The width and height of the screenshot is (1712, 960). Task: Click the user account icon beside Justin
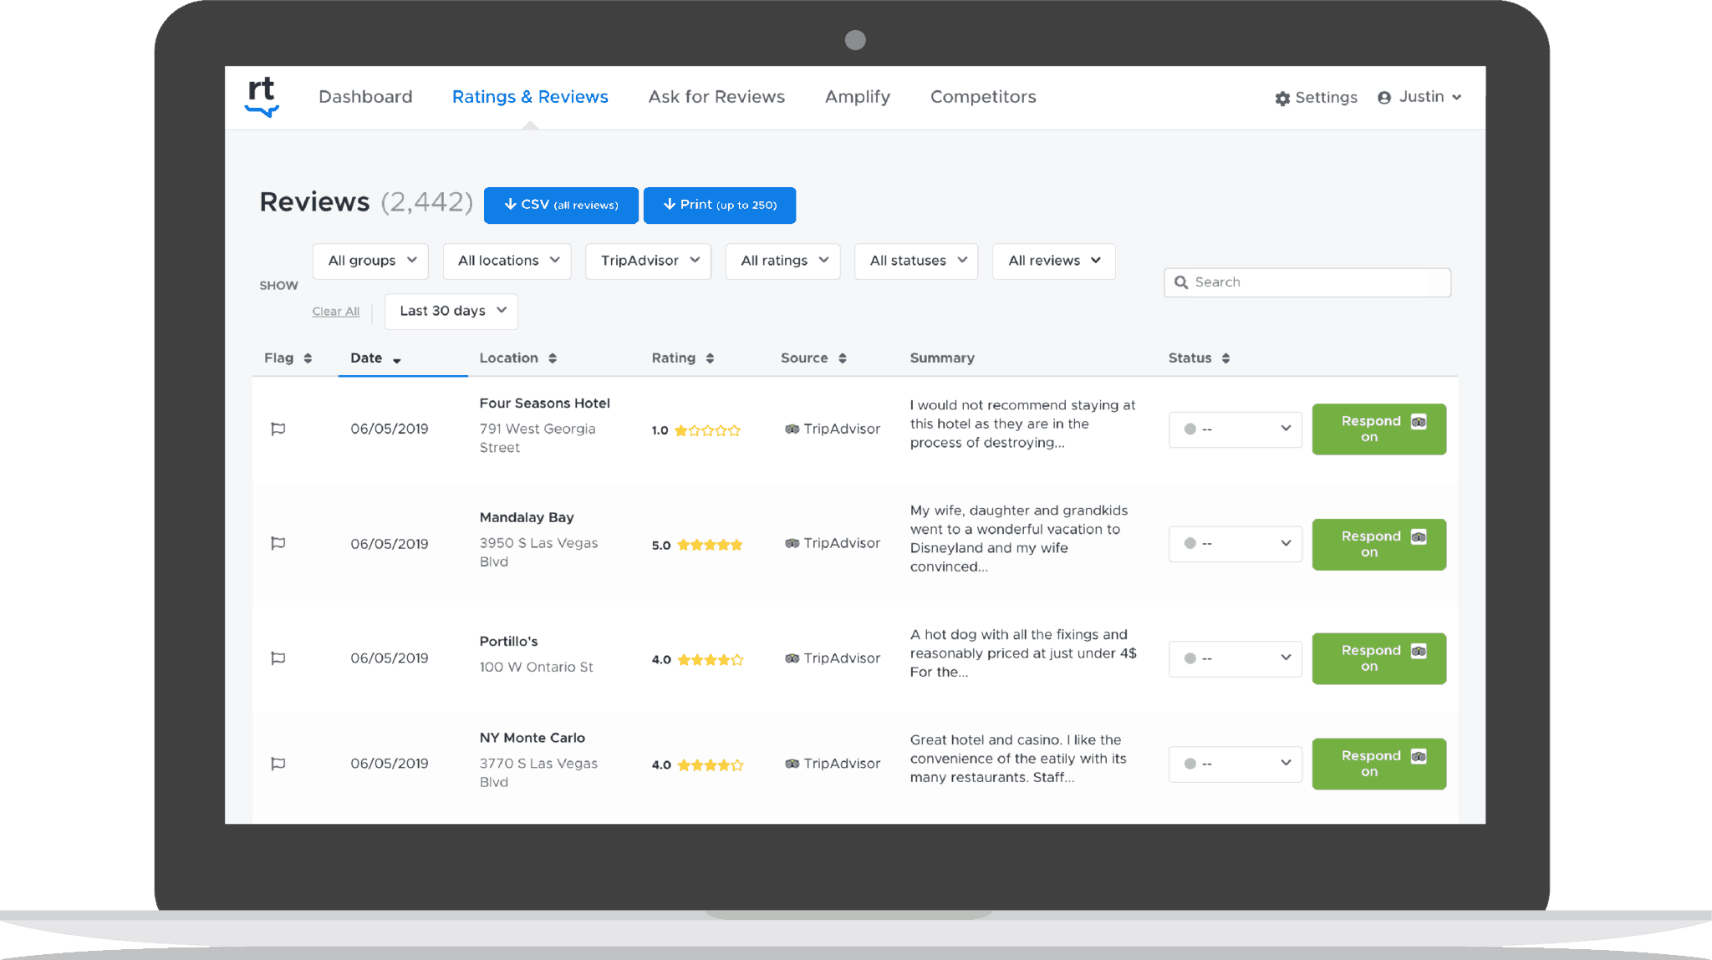pyautogui.click(x=1383, y=97)
